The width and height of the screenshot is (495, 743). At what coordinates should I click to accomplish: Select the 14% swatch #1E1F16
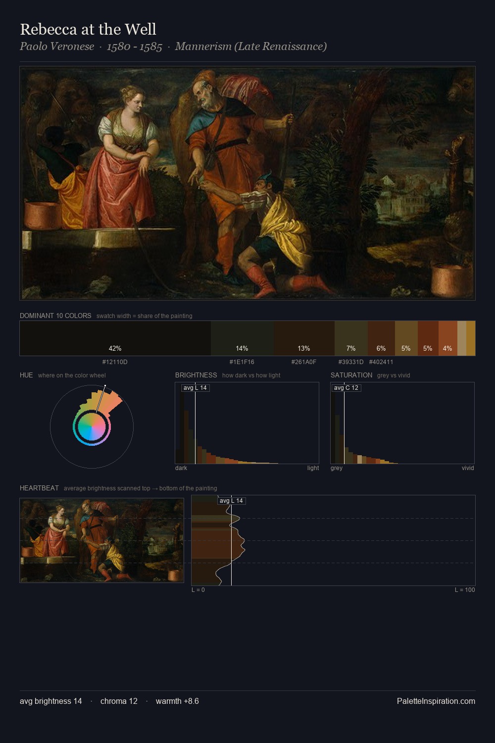[x=243, y=338]
